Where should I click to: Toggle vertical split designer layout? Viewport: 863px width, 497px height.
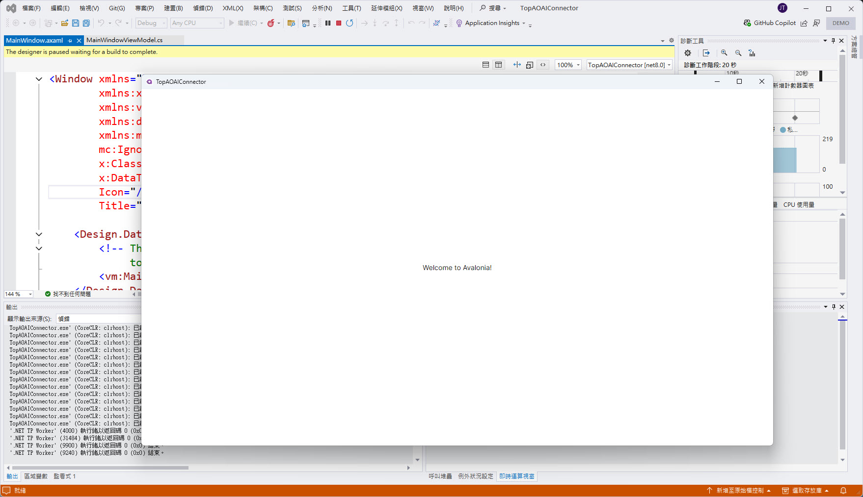coord(499,65)
